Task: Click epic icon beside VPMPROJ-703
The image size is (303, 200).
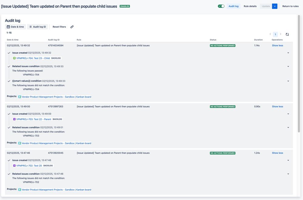Action: click(14, 119)
